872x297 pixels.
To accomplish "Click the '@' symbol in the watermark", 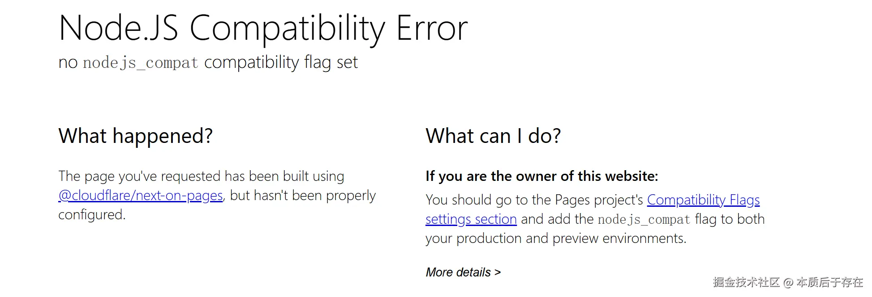I will point(788,283).
